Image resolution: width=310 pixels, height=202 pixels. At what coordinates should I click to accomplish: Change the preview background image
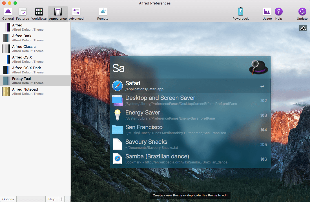tap(303, 28)
